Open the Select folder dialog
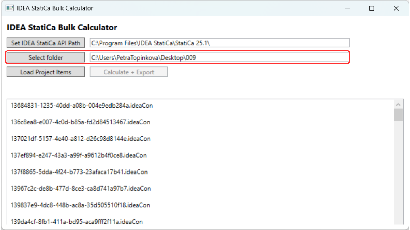This screenshot has height=230, width=410. pos(46,57)
